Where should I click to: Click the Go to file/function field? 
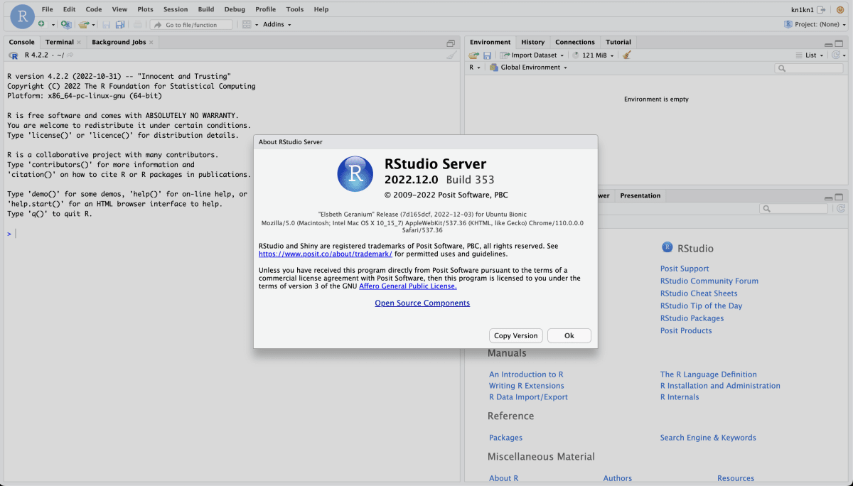click(191, 25)
